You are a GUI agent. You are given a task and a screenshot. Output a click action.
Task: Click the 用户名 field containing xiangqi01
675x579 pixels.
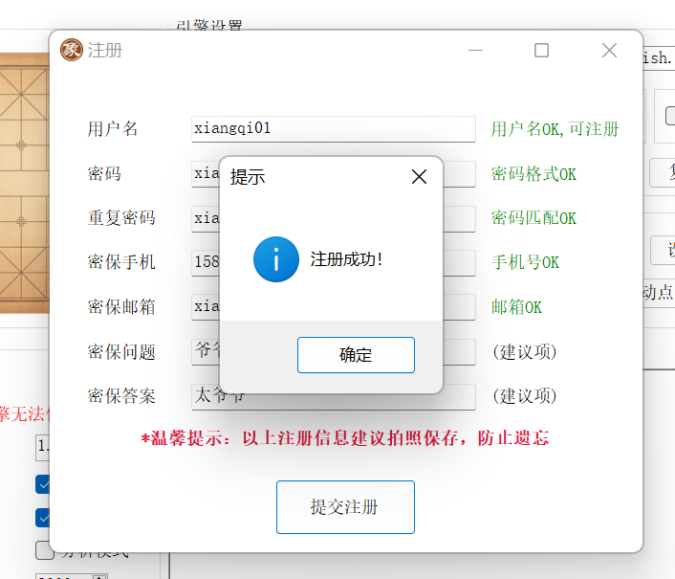pyautogui.click(x=333, y=129)
